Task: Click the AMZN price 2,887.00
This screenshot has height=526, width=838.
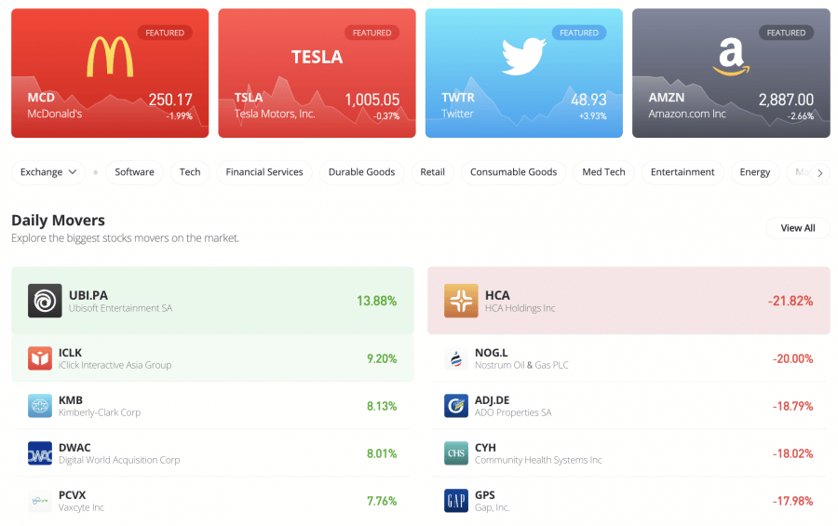Action: click(x=786, y=100)
